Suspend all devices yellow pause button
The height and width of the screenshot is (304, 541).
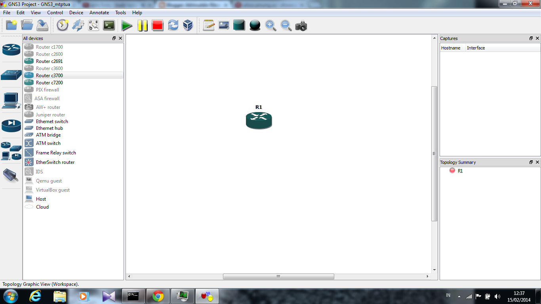[143, 26]
